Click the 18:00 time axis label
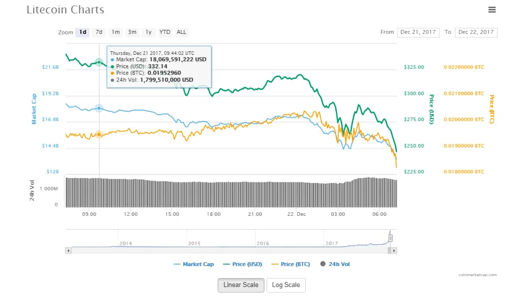The image size is (507, 299). (x=214, y=214)
